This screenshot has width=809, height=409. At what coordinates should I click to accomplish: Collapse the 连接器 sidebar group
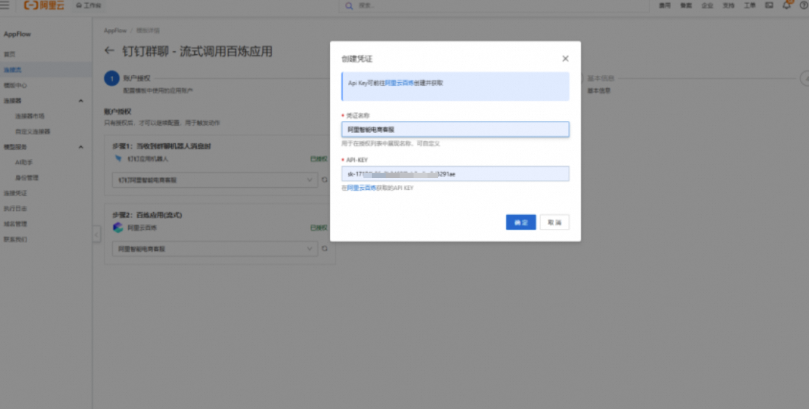pos(81,101)
